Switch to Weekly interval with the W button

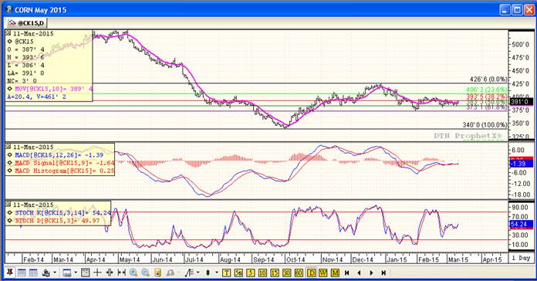click(x=323, y=273)
